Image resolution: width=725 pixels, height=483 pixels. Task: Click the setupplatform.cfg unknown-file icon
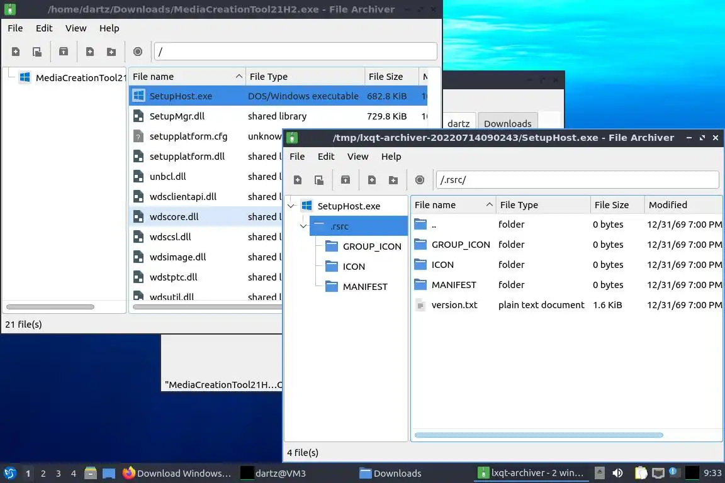point(138,136)
